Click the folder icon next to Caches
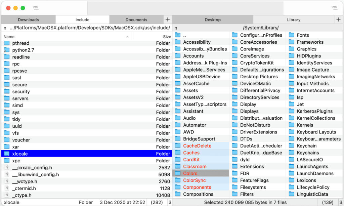344x206 pixels. point(178,152)
